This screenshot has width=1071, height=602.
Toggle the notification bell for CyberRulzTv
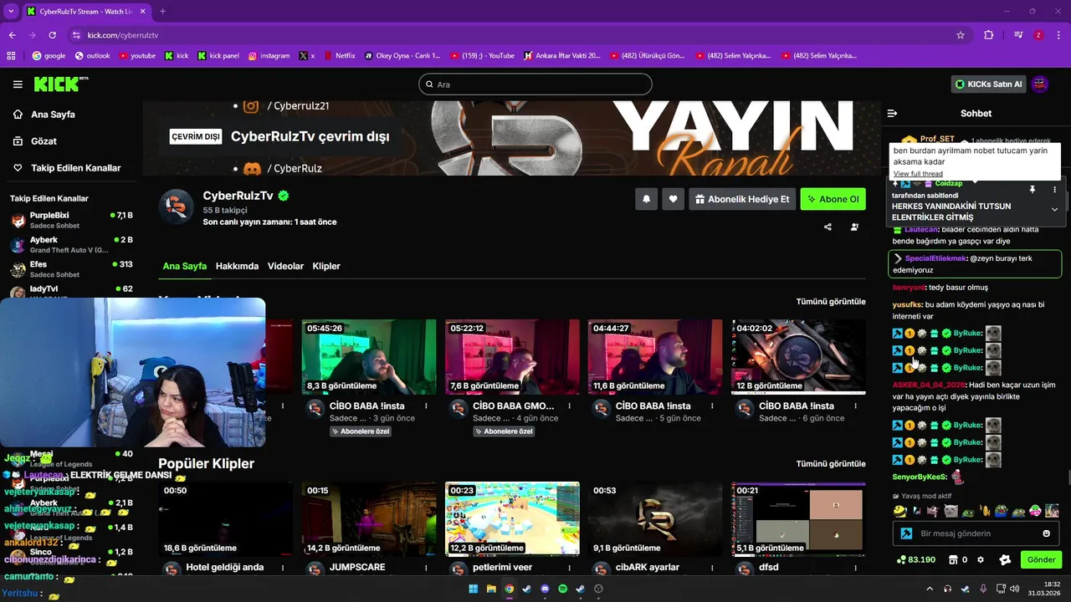646,199
